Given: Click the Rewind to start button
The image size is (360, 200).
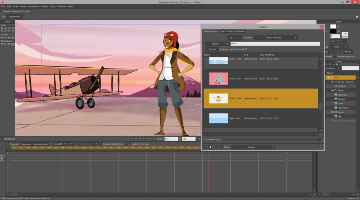Looking at the screenshot, I should tap(132, 139).
